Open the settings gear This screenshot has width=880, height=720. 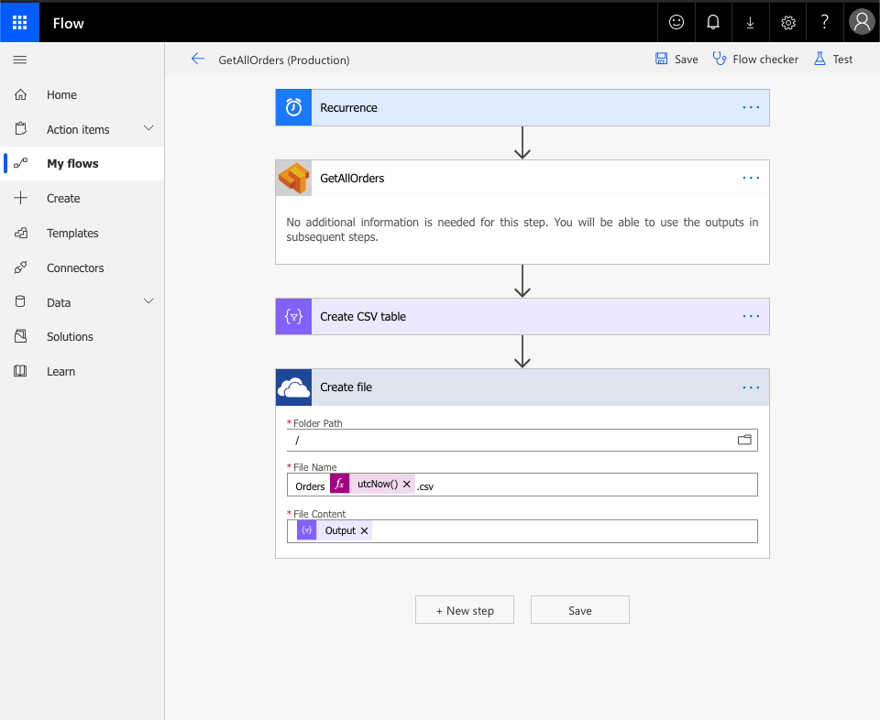(x=787, y=23)
